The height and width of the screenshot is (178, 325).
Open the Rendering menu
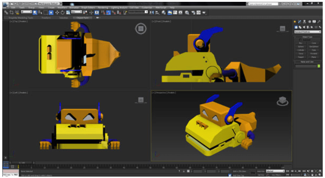103,8
